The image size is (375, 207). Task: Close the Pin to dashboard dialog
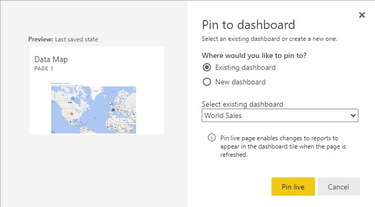click(362, 15)
